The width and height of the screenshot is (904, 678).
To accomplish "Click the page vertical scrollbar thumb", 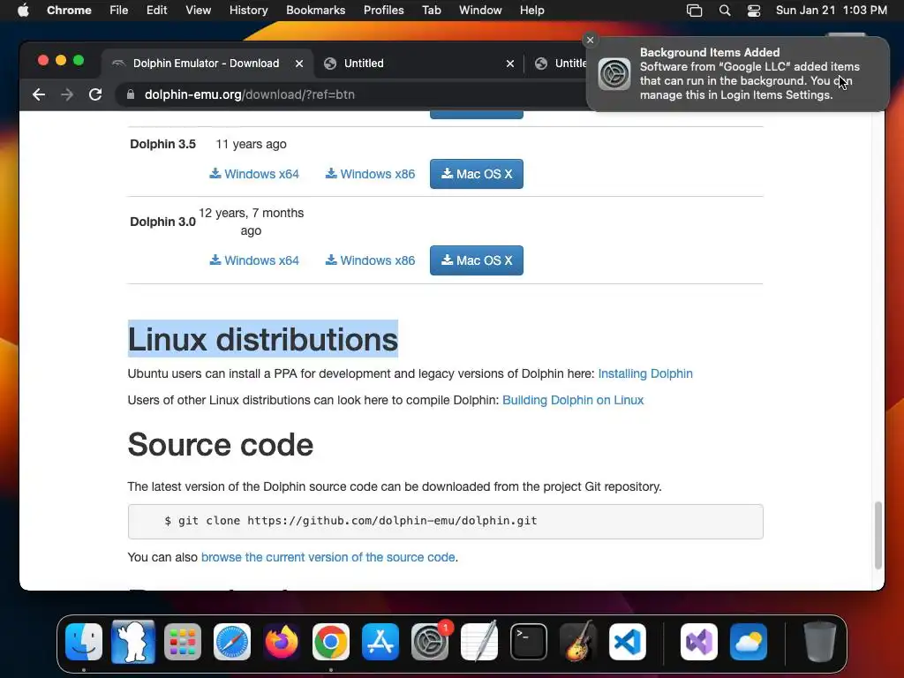I will pos(878,535).
